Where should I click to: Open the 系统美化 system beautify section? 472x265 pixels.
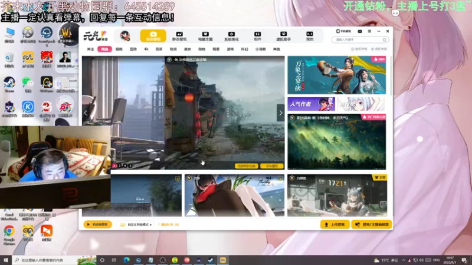(231, 36)
